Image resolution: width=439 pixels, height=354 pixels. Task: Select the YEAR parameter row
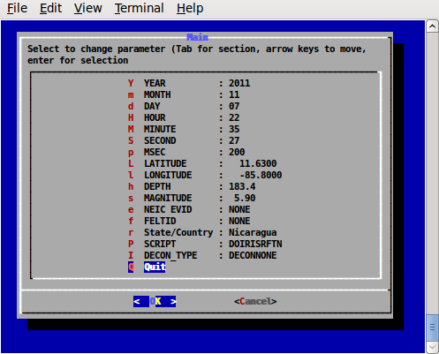(189, 83)
